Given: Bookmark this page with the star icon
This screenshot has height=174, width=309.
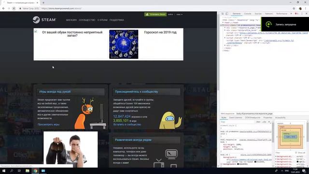Looking at the screenshot, I should click(294, 9).
